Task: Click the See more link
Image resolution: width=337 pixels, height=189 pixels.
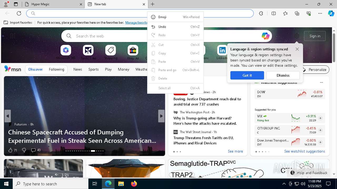Action: 235,151
